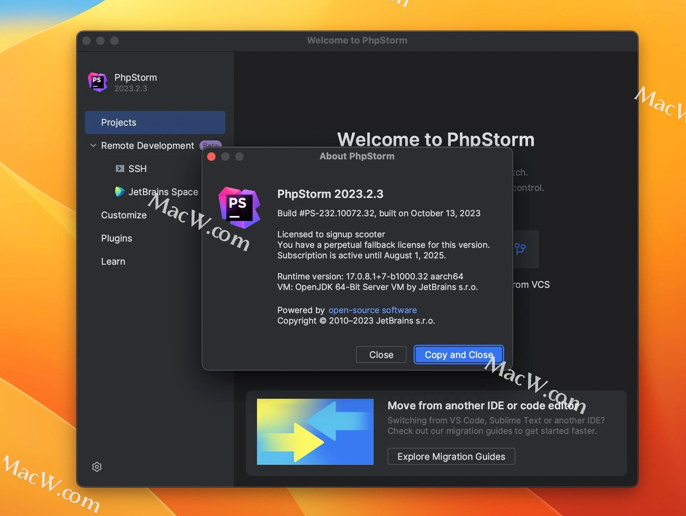Click Move from another IDE heading

(483, 406)
